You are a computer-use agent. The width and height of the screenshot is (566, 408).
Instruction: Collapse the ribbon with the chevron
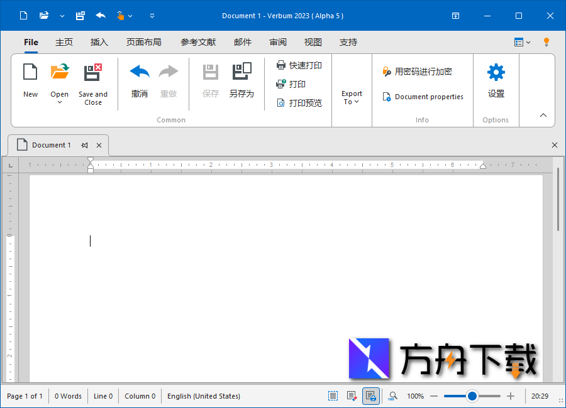[x=543, y=115]
